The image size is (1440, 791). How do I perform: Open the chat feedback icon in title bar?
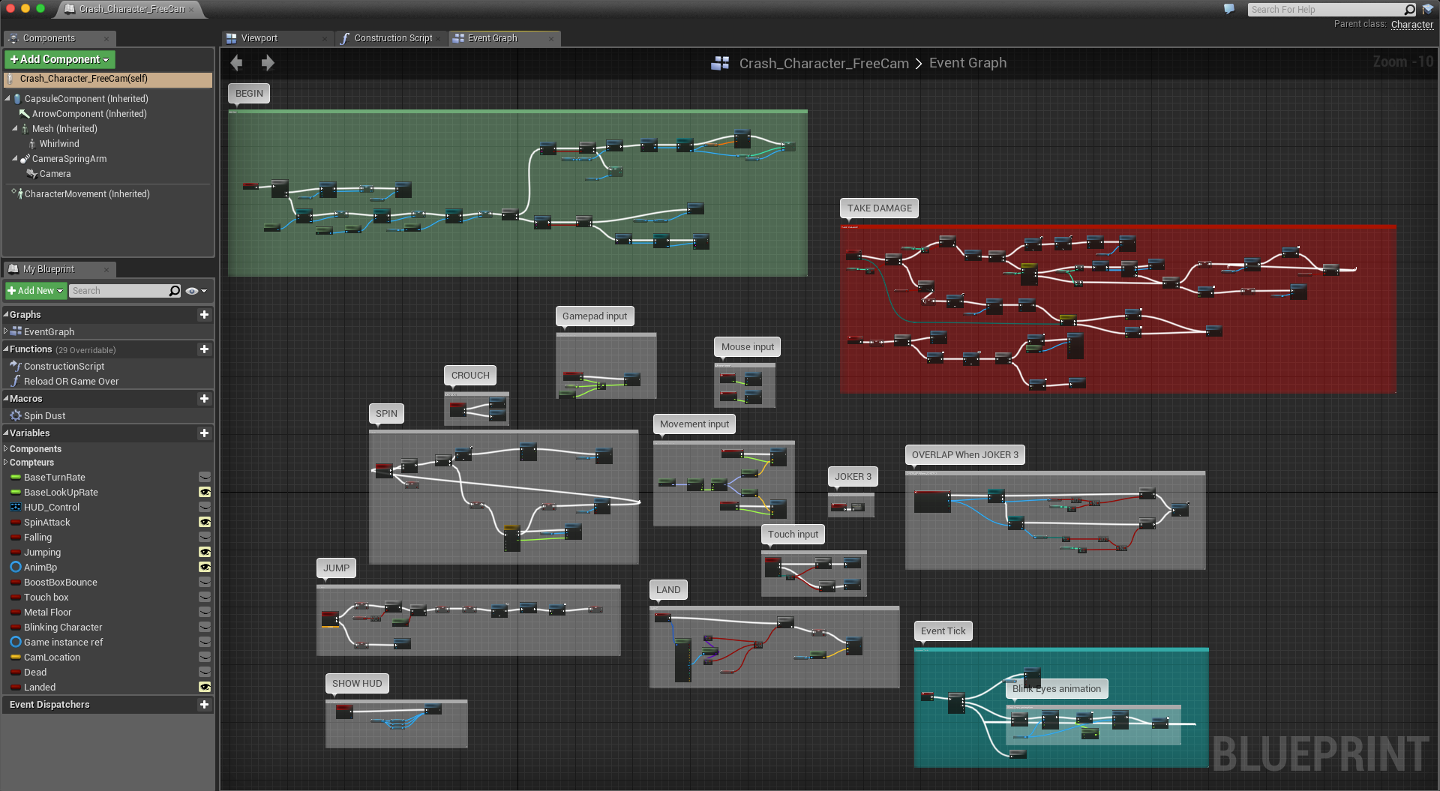(x=1229, y=9)
